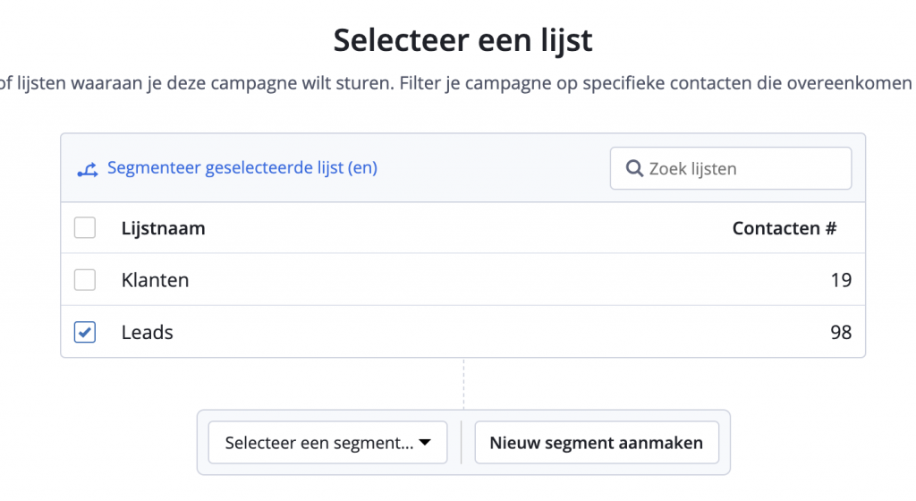Image resolution: width=916 pixels, height=501 pixels.
Task: Click 'Nieuw segment aanmaken' button
Action: tap(597, 443)
